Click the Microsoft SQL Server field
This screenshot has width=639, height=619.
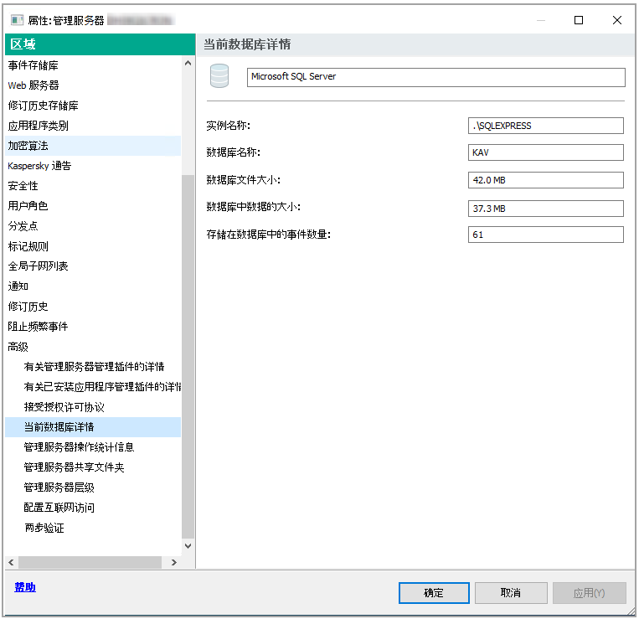(x=435, y=77)
